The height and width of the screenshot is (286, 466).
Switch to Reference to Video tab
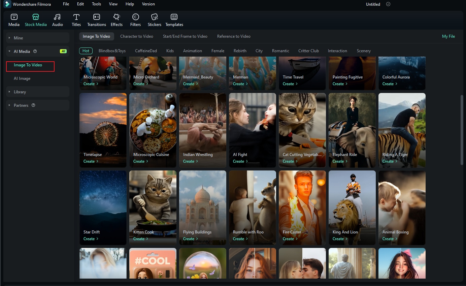pyautogui.click(x=234, y=36)
